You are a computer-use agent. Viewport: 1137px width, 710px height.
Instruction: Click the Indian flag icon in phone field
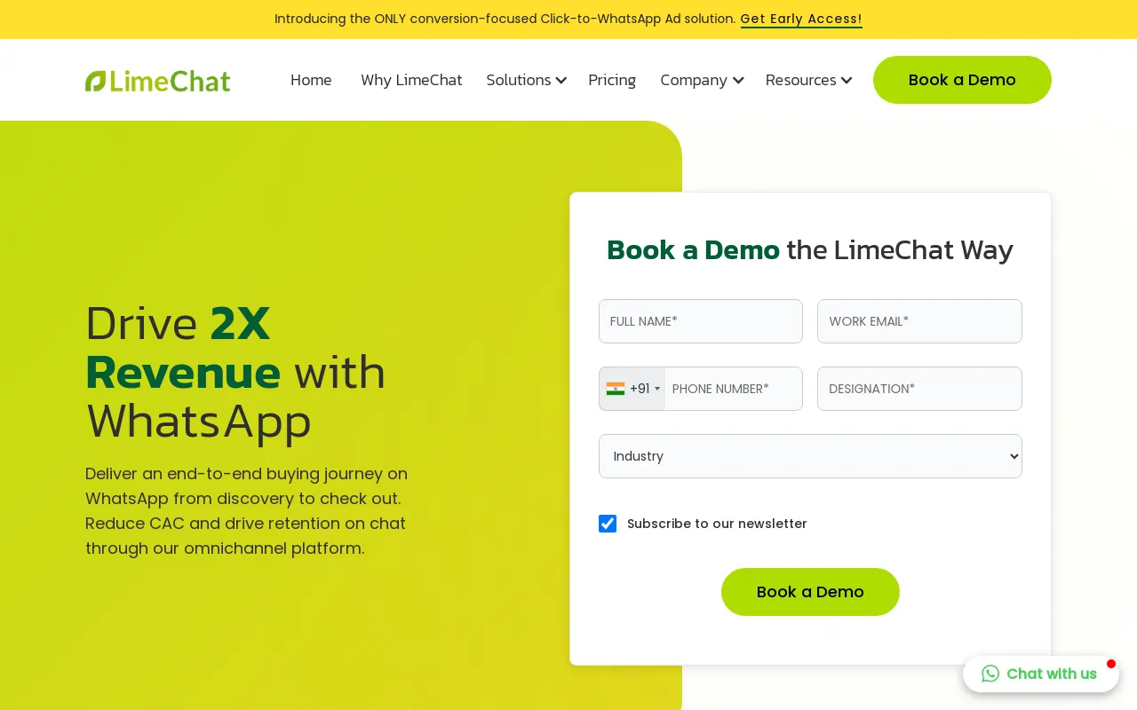616,389
